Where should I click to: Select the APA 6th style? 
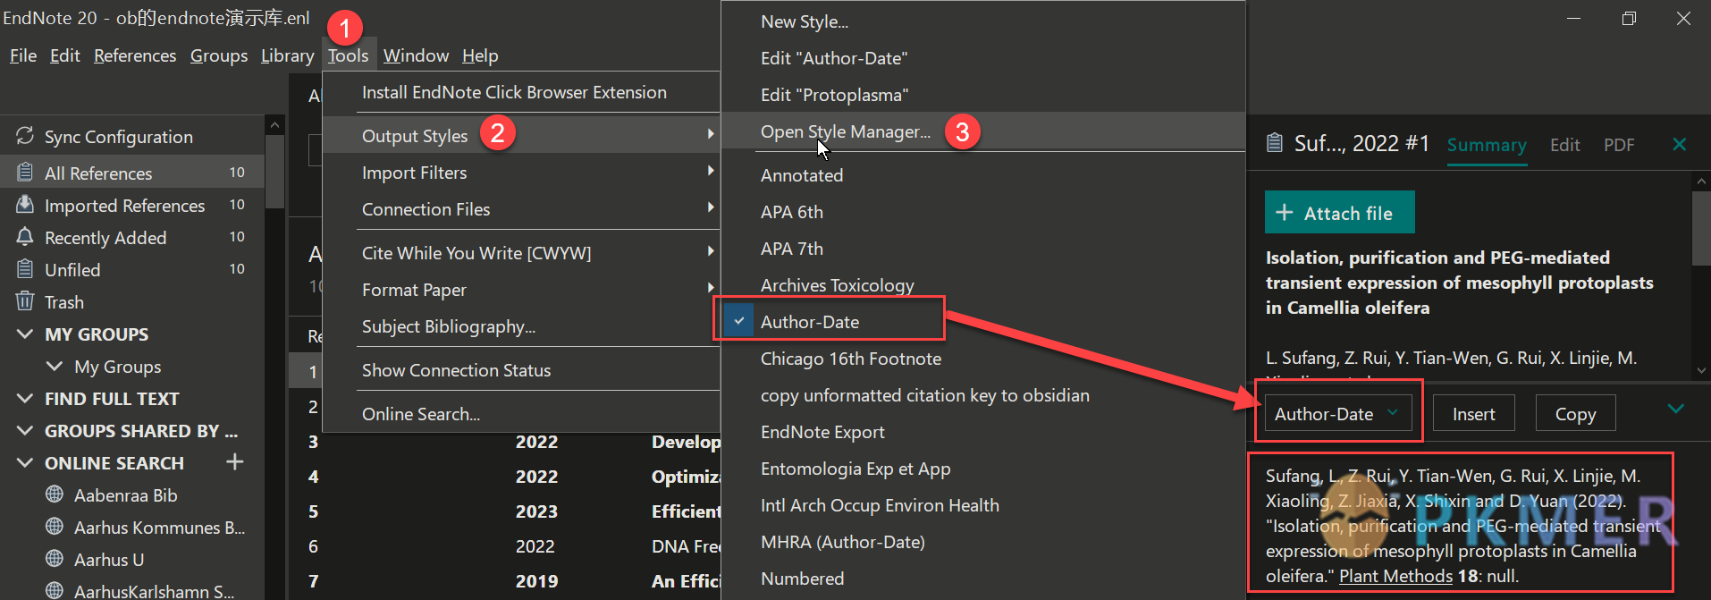coord(982,212)
